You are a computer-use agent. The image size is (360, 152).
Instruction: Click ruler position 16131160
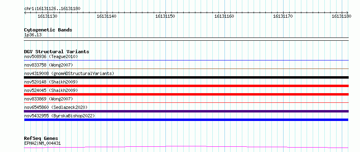point(224,16)
